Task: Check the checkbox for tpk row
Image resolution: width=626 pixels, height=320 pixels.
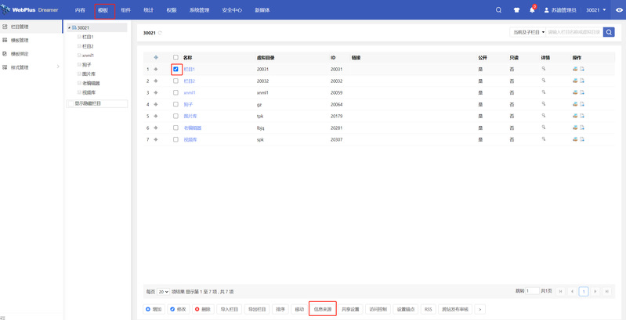Action: click(175, 116)
